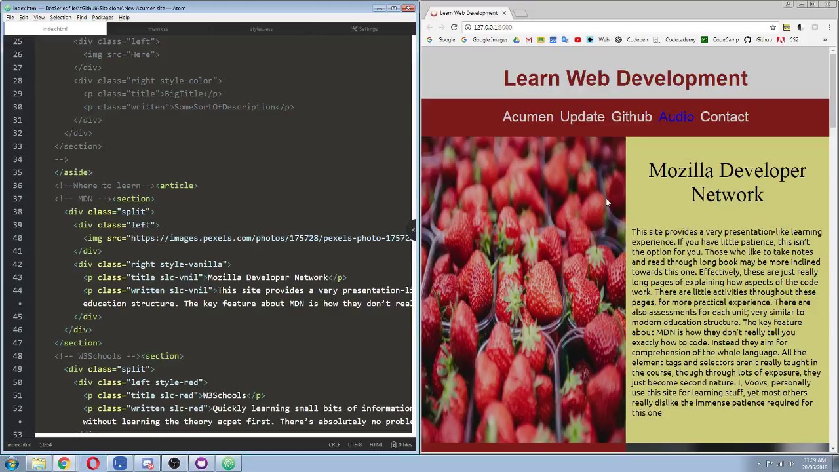Click the Github navigation link on the page
The height and width of the screenshot is (472, 839).
click(x=631, y=117)
